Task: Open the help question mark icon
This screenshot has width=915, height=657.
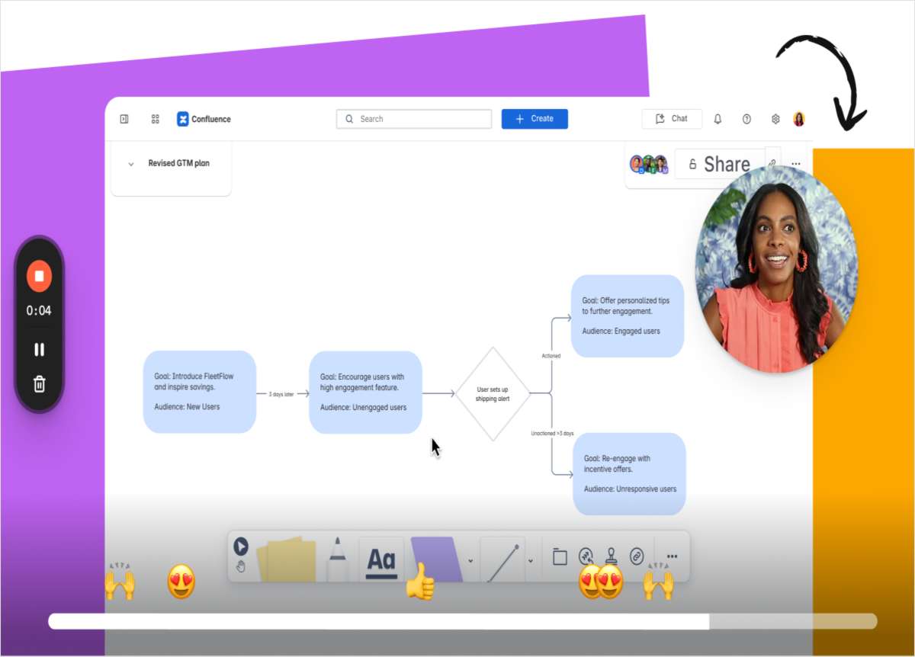Action: coord(746,119)
